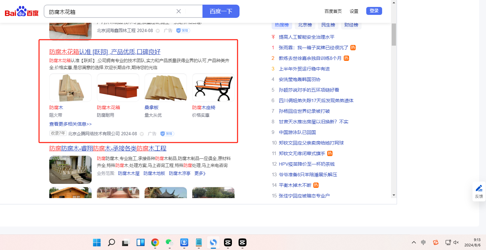Open hot search 平衡木掉木不断
Viewport: 486px width, 250px height.
pyautogui.click(x=295, y=185)
